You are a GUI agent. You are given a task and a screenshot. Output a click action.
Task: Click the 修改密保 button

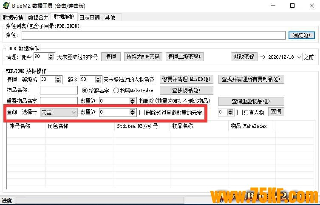(244, 57)
